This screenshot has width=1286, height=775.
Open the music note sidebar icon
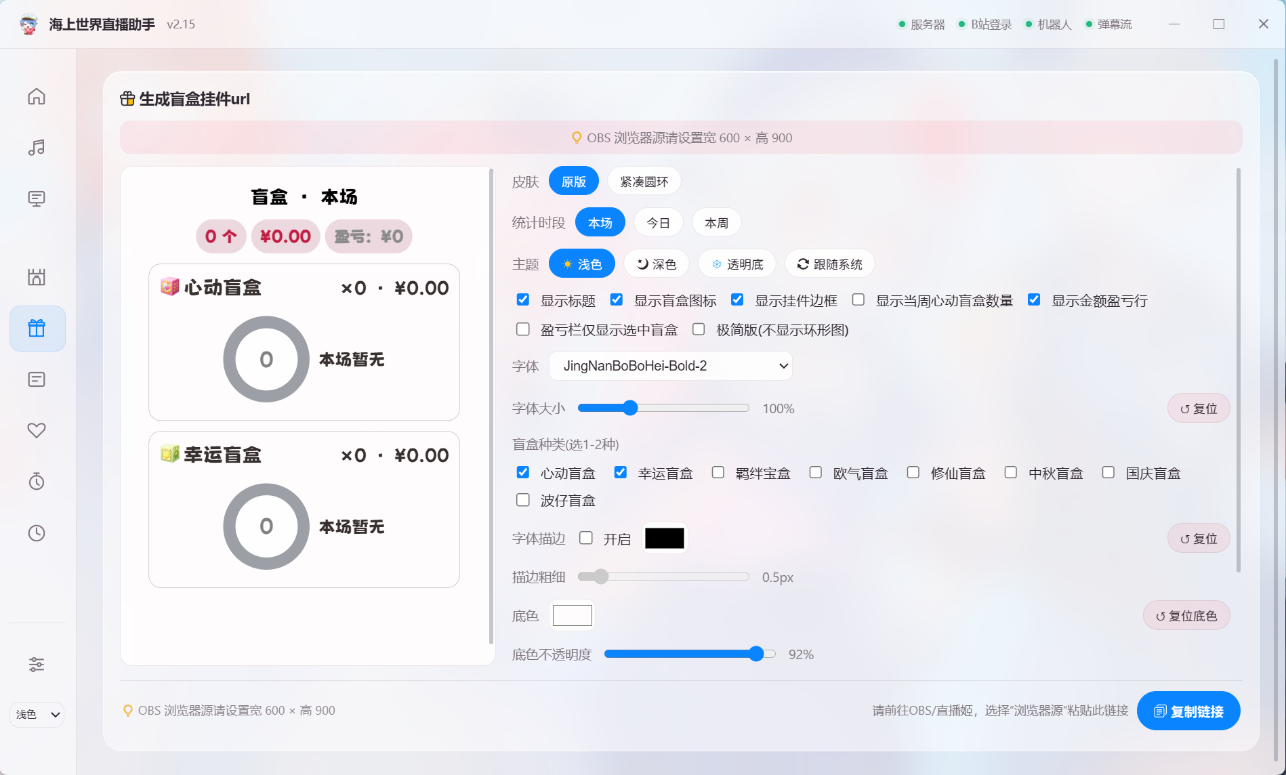(37, 147)
